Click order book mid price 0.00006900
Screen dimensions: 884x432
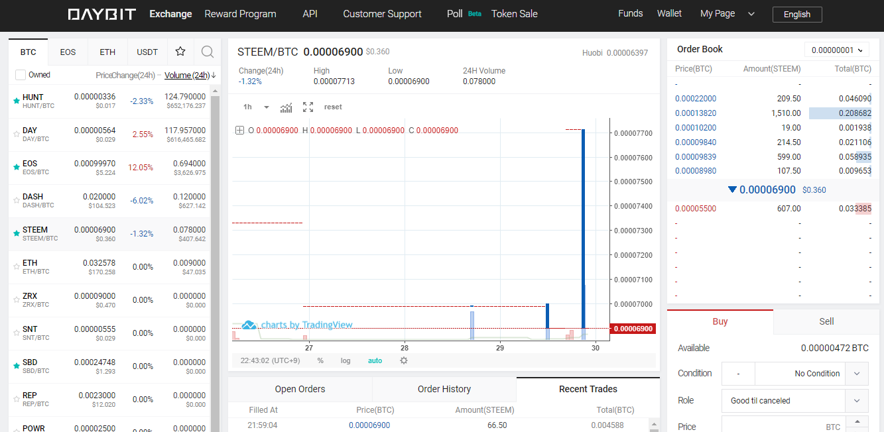(767, 189)
